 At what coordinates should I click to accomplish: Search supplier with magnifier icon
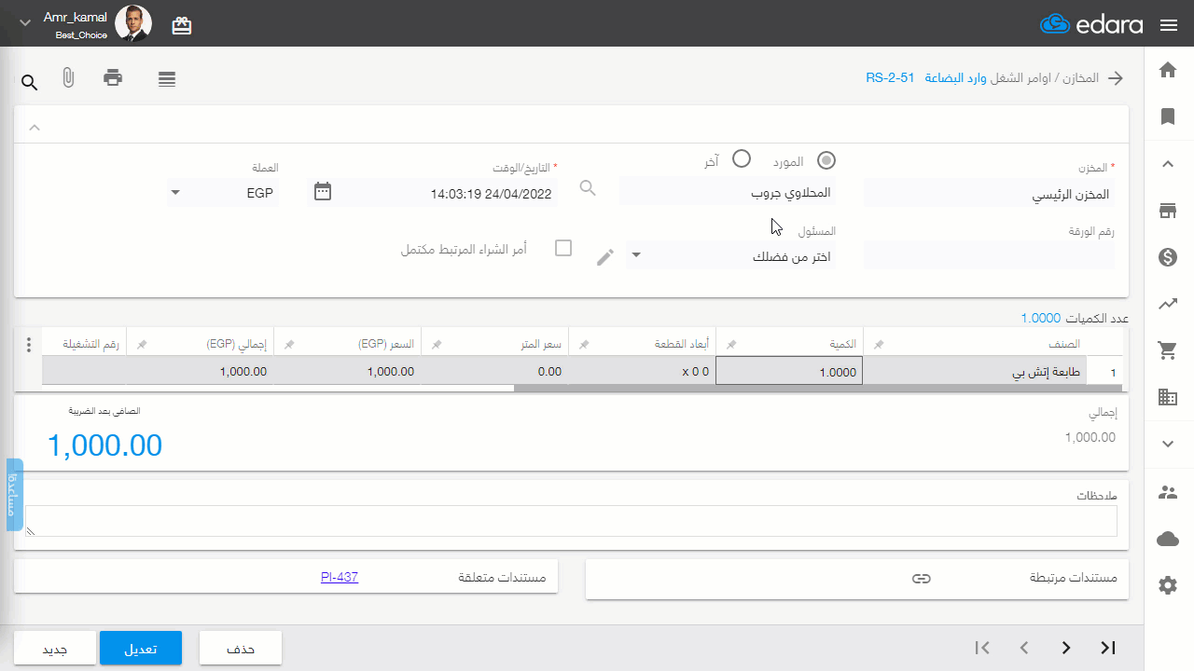(588, 189)
